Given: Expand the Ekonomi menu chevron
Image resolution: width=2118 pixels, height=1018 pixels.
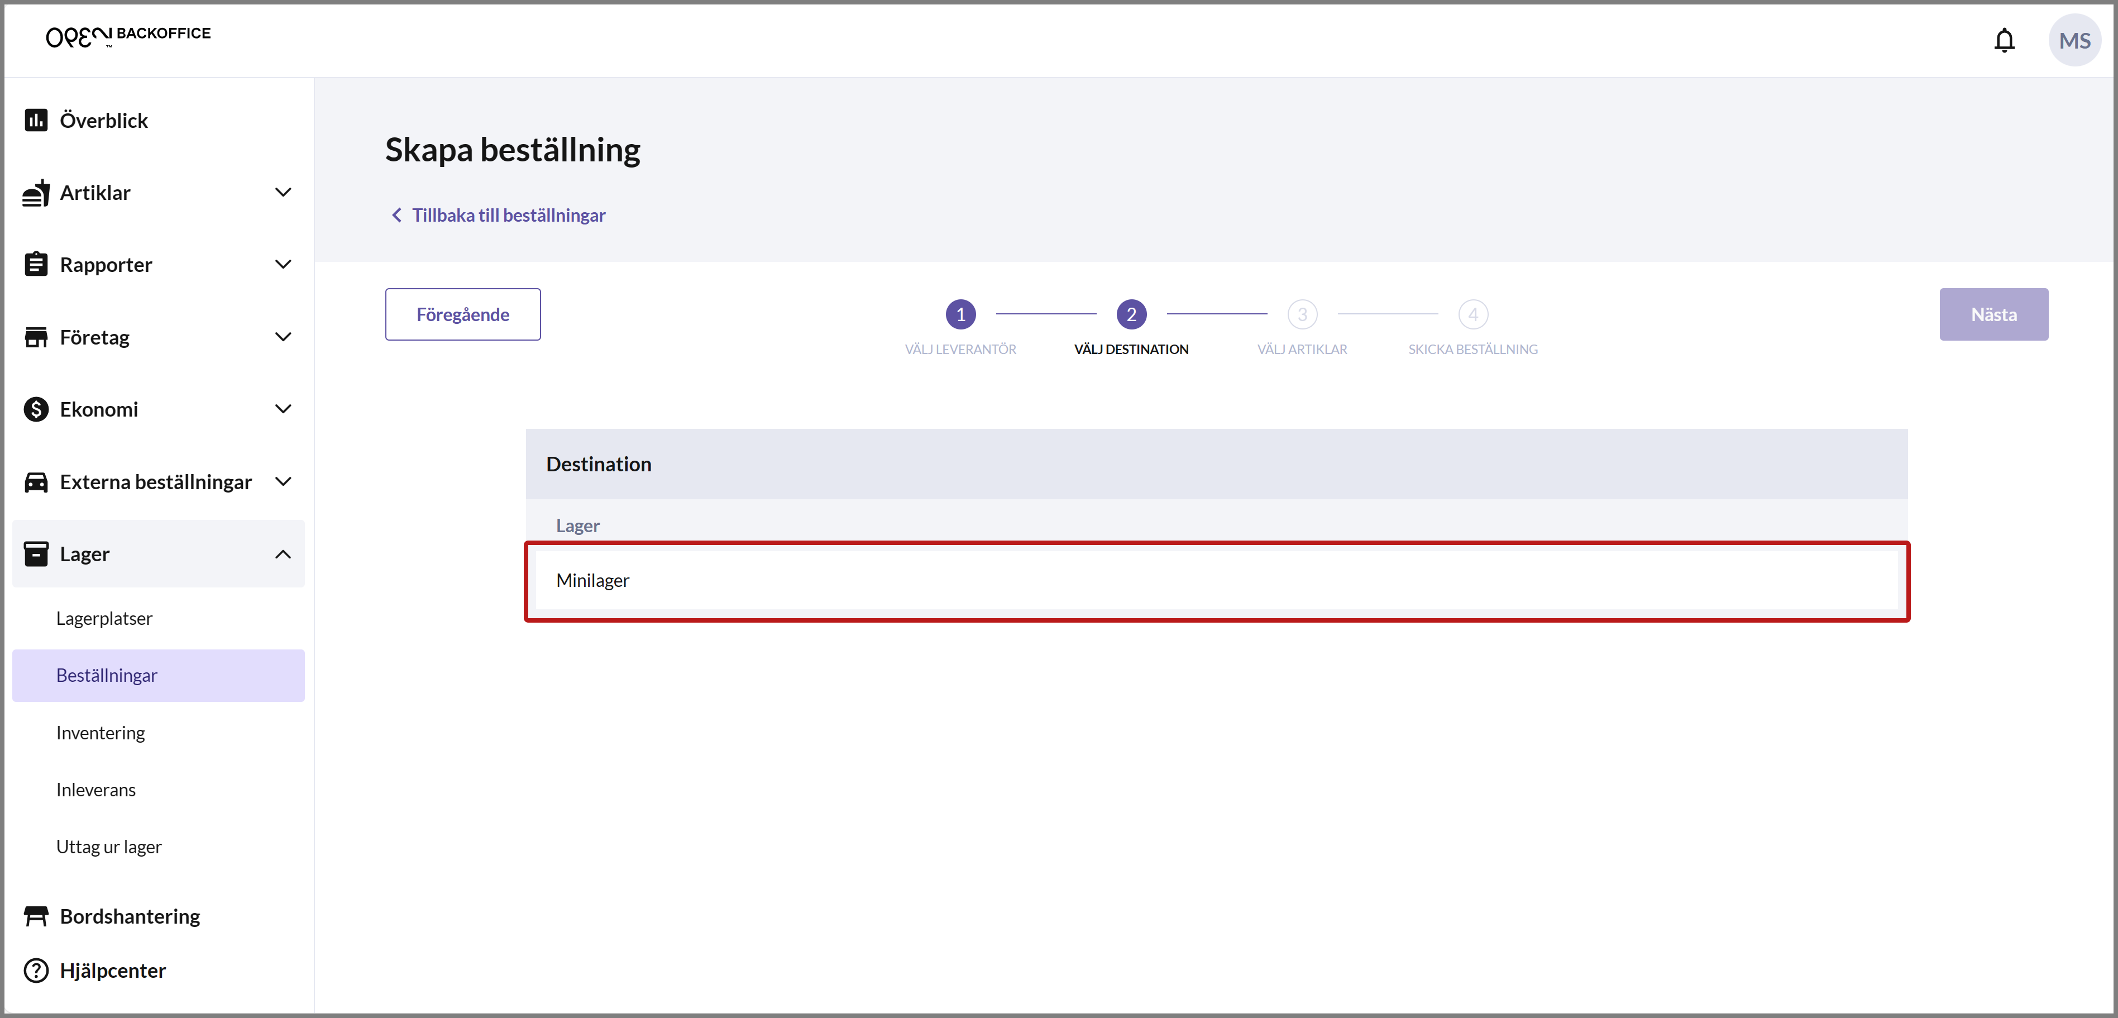Looking at the screenshot, I should point(283,409).
